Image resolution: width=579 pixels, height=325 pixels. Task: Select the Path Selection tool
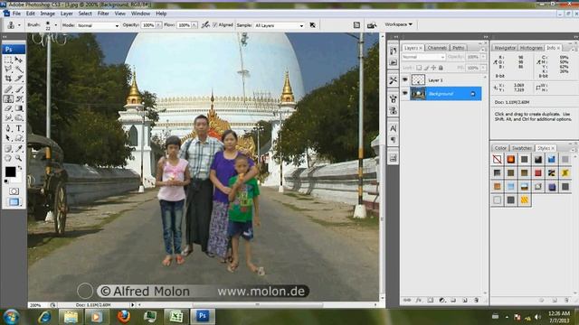(x=8, y=138)
